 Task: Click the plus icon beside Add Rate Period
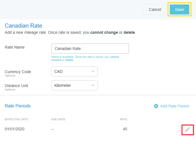point(156,106)
